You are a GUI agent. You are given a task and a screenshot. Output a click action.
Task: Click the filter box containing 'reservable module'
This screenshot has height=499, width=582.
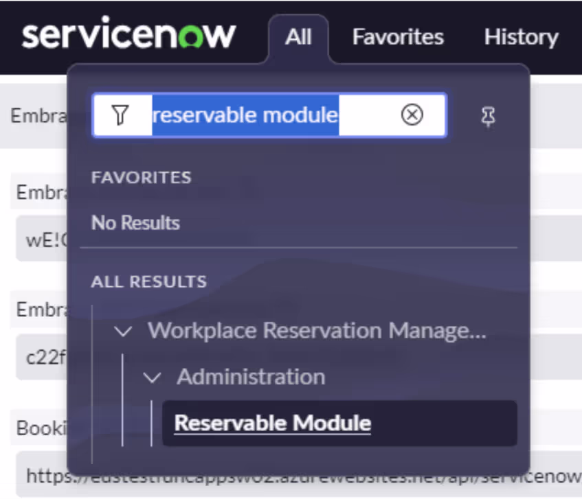(269, 115)
